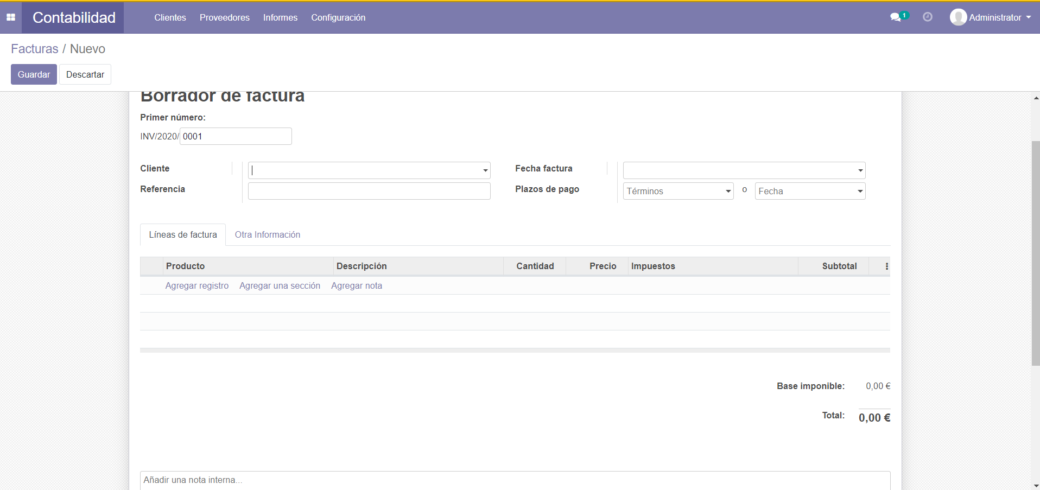Select the Líneas de factura tab
Image resolution: width=1040 pixels, height=490 pixels.
click(x=183, y=234)
